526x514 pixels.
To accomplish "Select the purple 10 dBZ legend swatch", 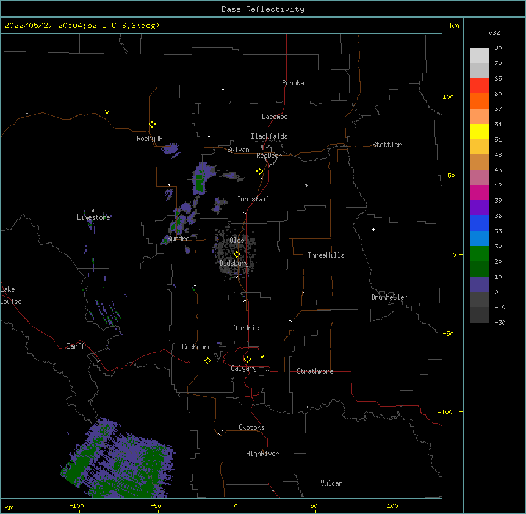I will tap(480, 284).
